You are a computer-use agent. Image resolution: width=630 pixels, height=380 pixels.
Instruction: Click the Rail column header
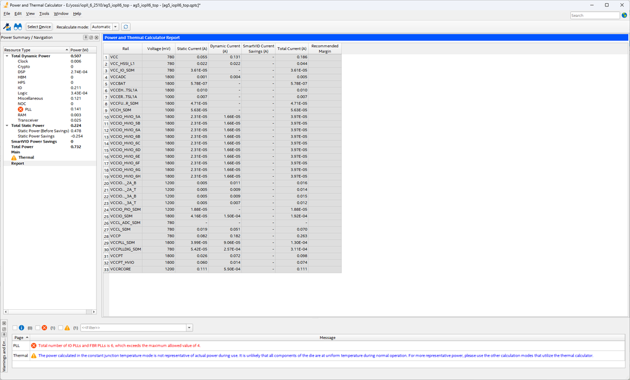pos(125,49)
